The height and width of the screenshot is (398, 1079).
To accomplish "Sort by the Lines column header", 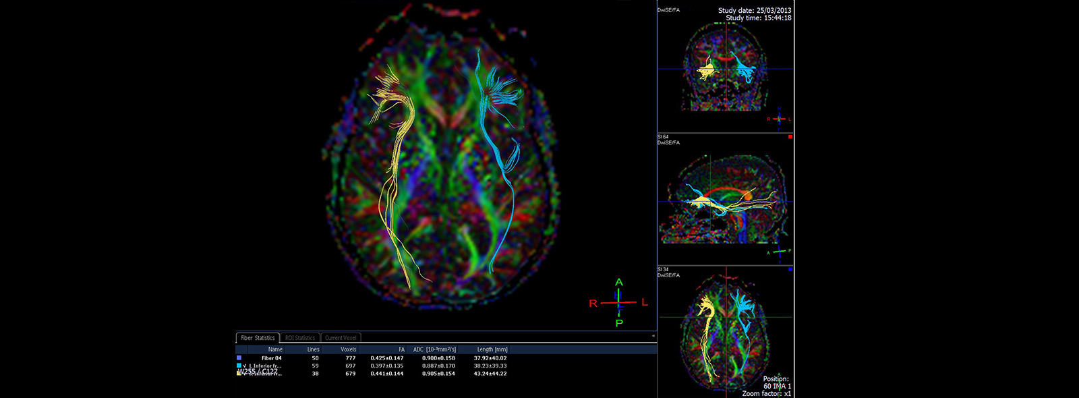I will 313,349.
